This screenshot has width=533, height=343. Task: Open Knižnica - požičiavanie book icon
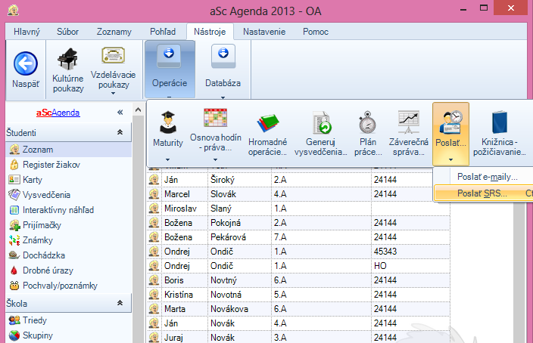point(500,122)
